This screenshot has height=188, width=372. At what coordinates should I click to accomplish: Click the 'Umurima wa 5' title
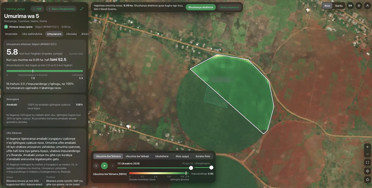click(x=22, y=16)
